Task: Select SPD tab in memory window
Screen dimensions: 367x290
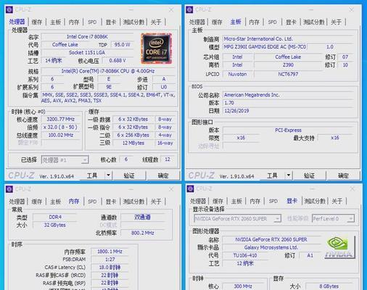Action: (92, 202)
